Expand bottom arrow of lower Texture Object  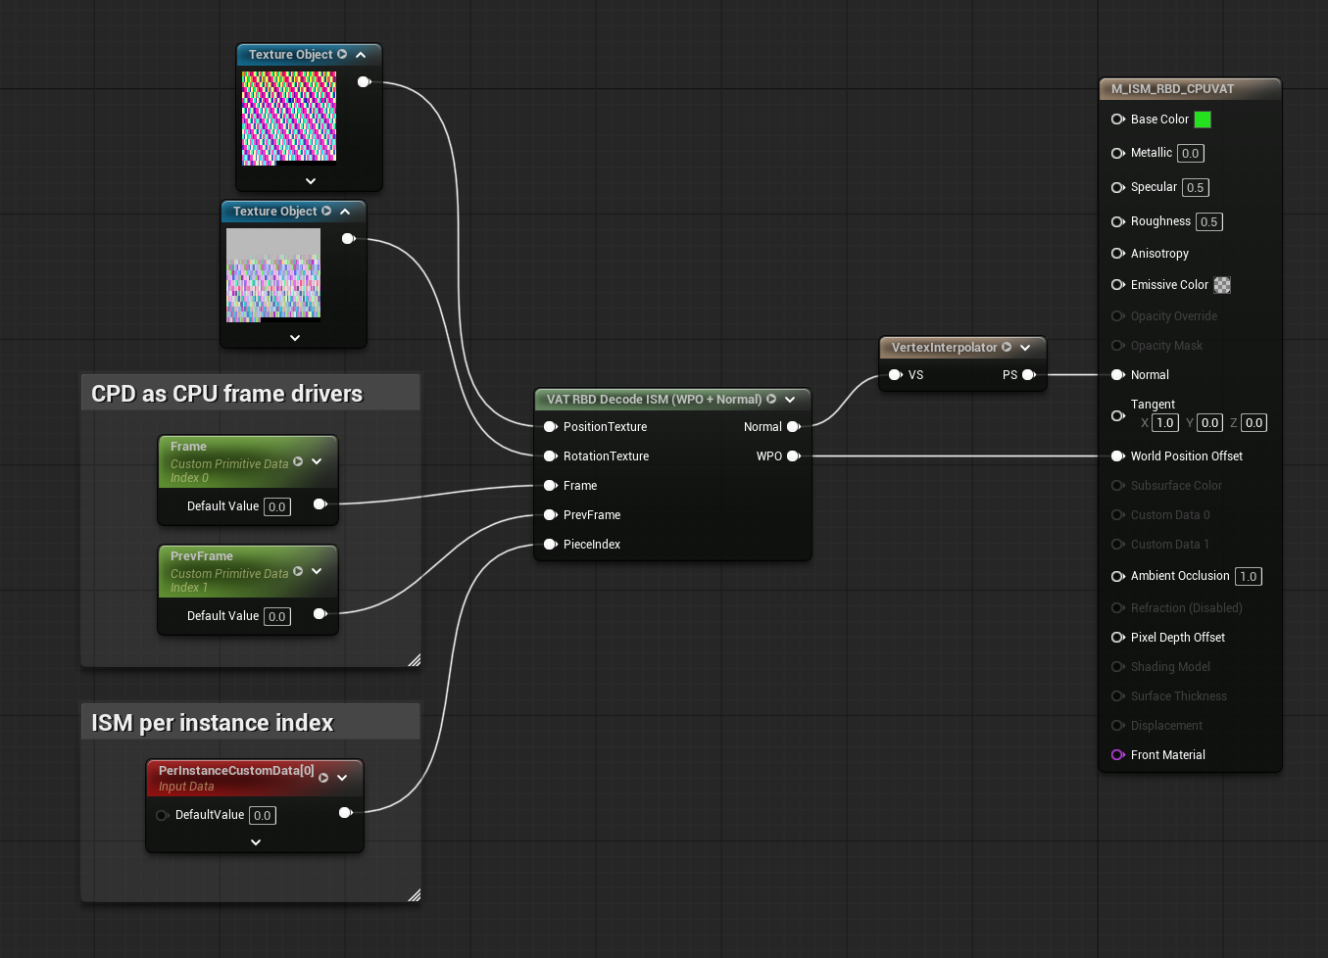click(x=295, y=338)
